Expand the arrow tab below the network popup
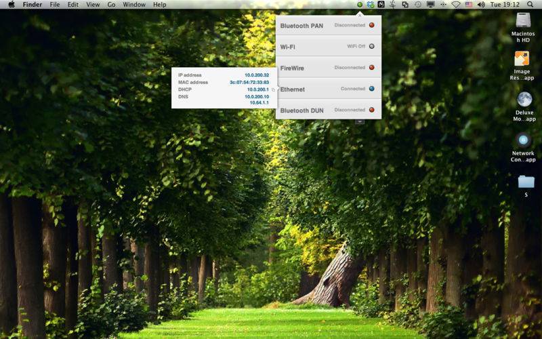 tap(360, 121)
